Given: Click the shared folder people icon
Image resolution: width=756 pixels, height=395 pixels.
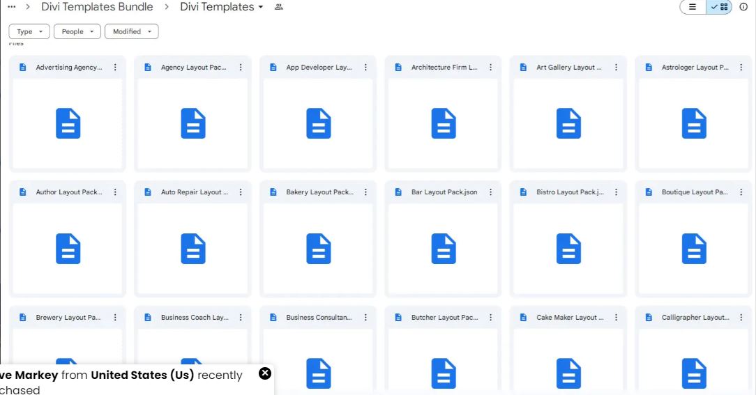Looking at the screenshot, I should pos(279,7).
